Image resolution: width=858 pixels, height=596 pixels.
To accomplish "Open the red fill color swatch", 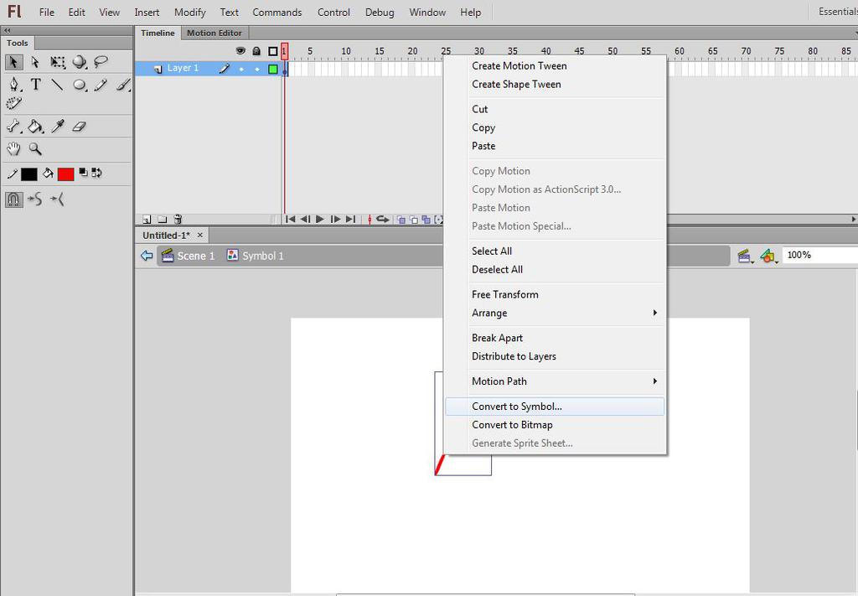I will [65, 174].
